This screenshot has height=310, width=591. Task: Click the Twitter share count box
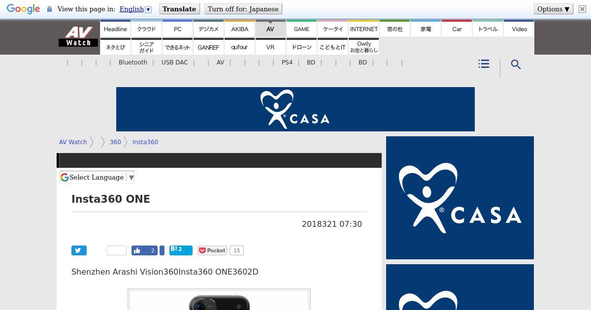117,250
